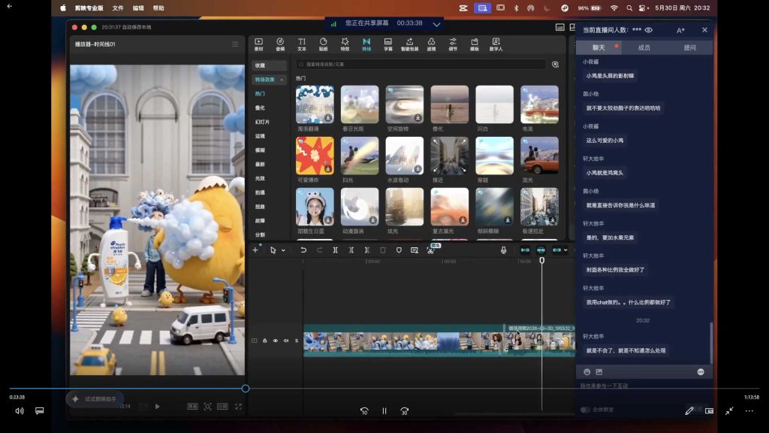Viewport: 769px width, 433px height.
Task: Click the undo arrow in timeline toolbar
Action: pyautogui.click(x=303, y=250)
